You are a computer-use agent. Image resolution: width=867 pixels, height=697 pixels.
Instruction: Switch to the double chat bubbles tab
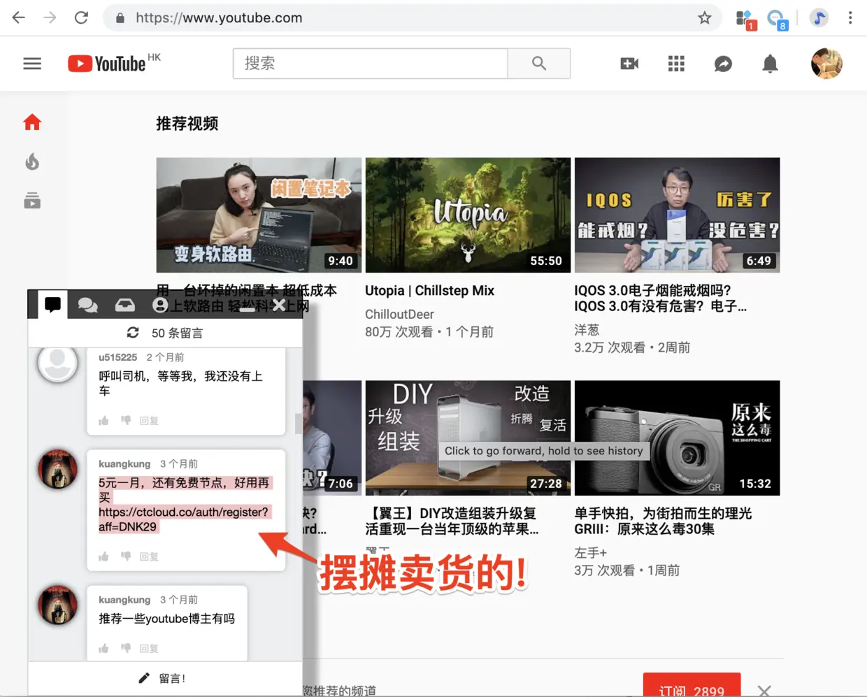coord(87,305)
